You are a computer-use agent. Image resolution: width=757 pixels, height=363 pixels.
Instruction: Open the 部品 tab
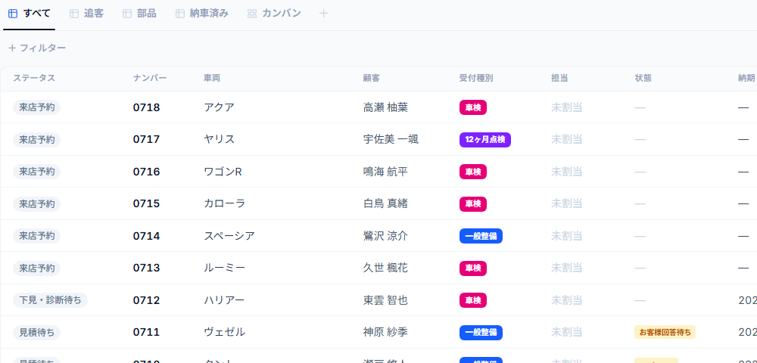point(139,14)
